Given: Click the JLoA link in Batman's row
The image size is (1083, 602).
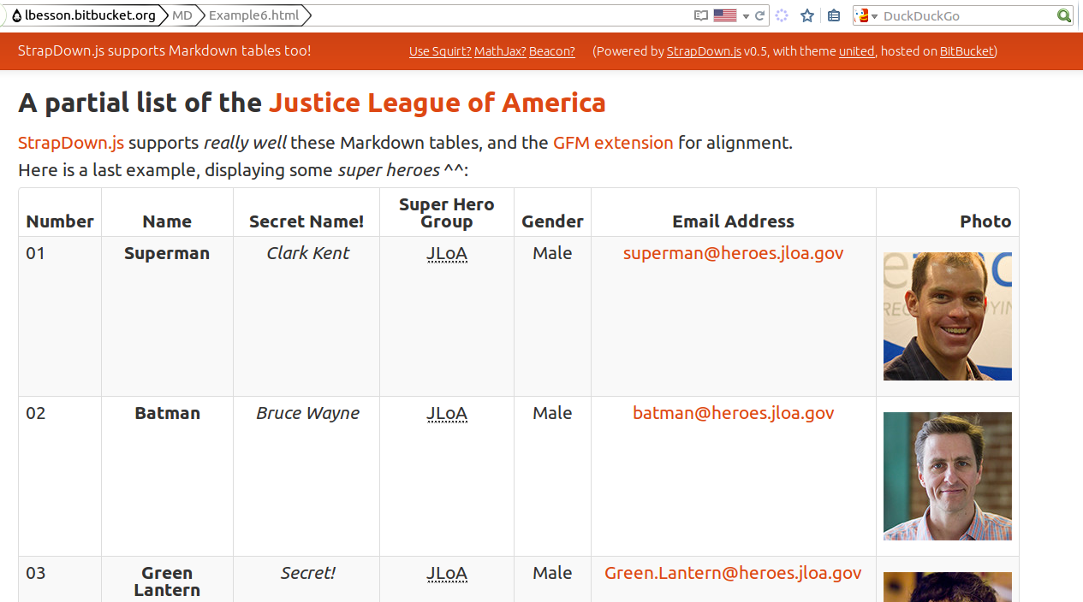Looking at the screenshot, I should [446, 413].
